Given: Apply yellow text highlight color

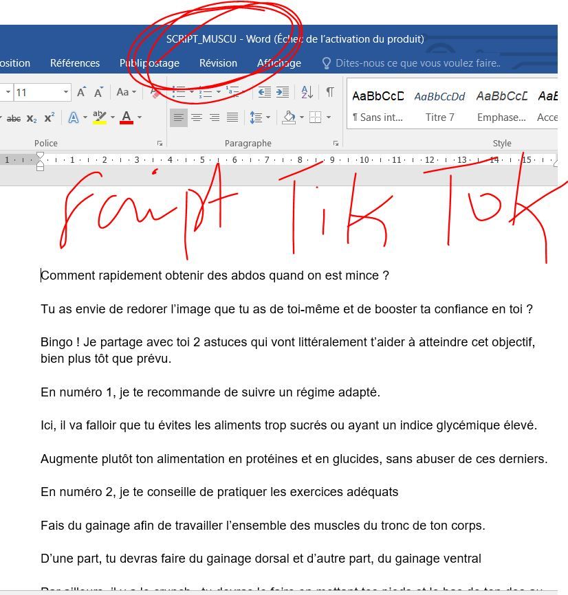Looking at the screenshot, I should pyautogui.click(x=100, y=117).
